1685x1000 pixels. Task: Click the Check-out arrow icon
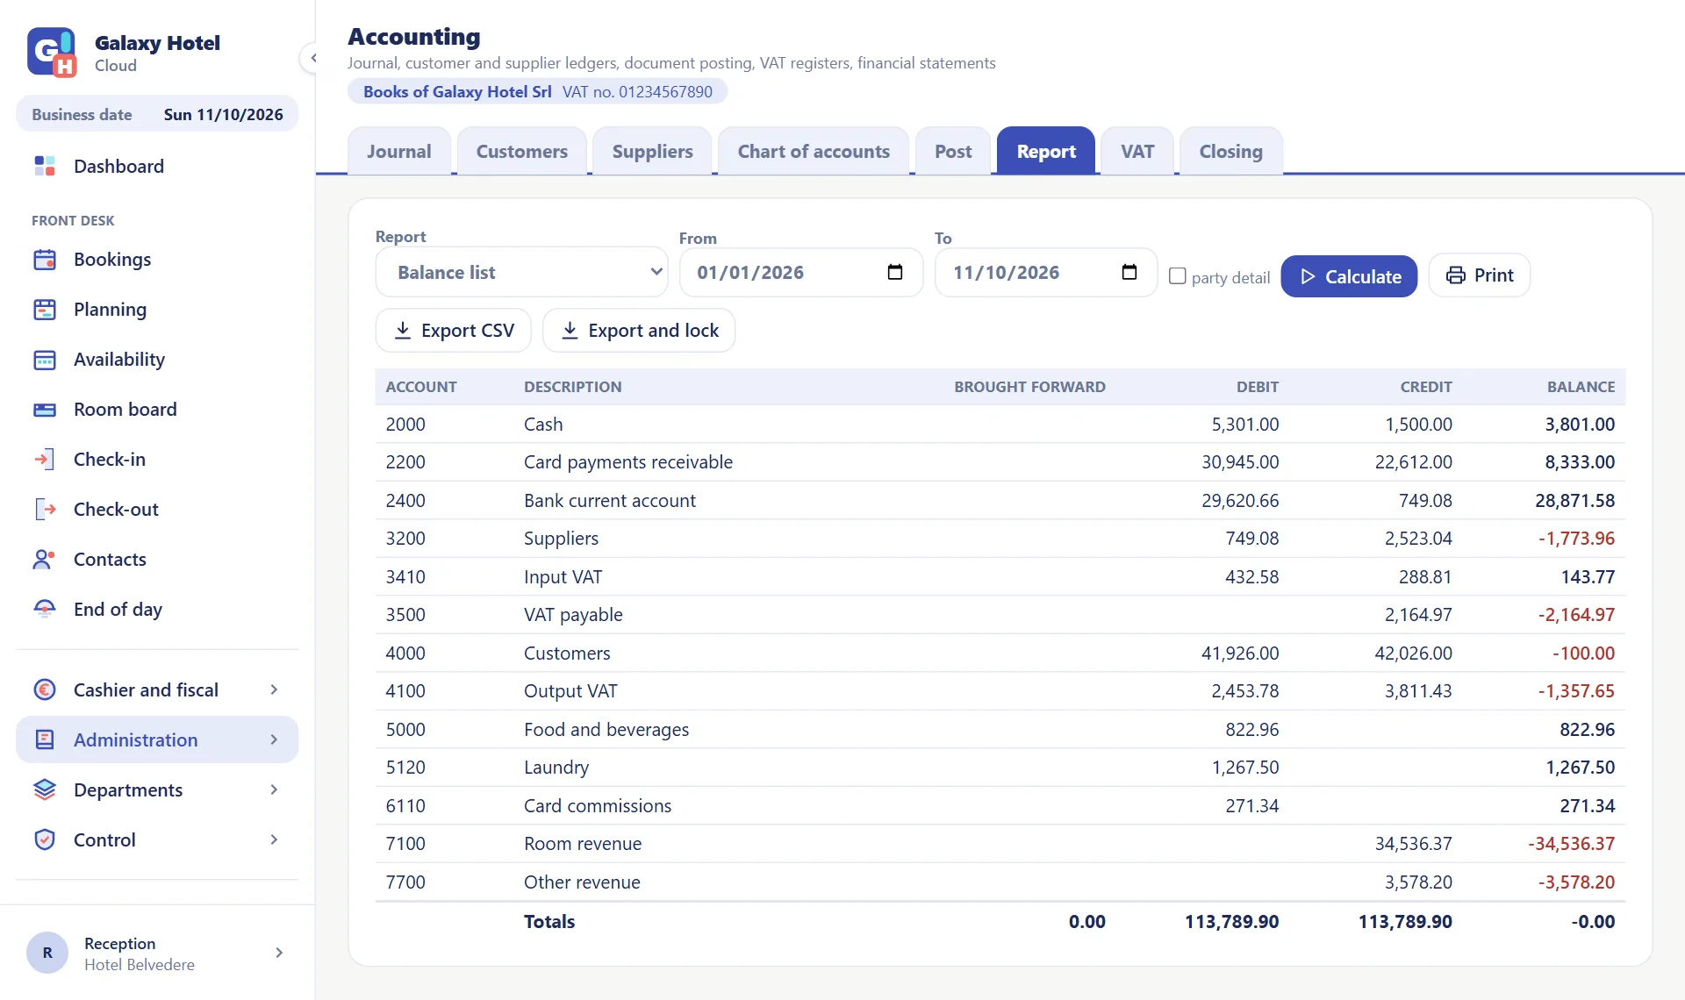point(45,509)
